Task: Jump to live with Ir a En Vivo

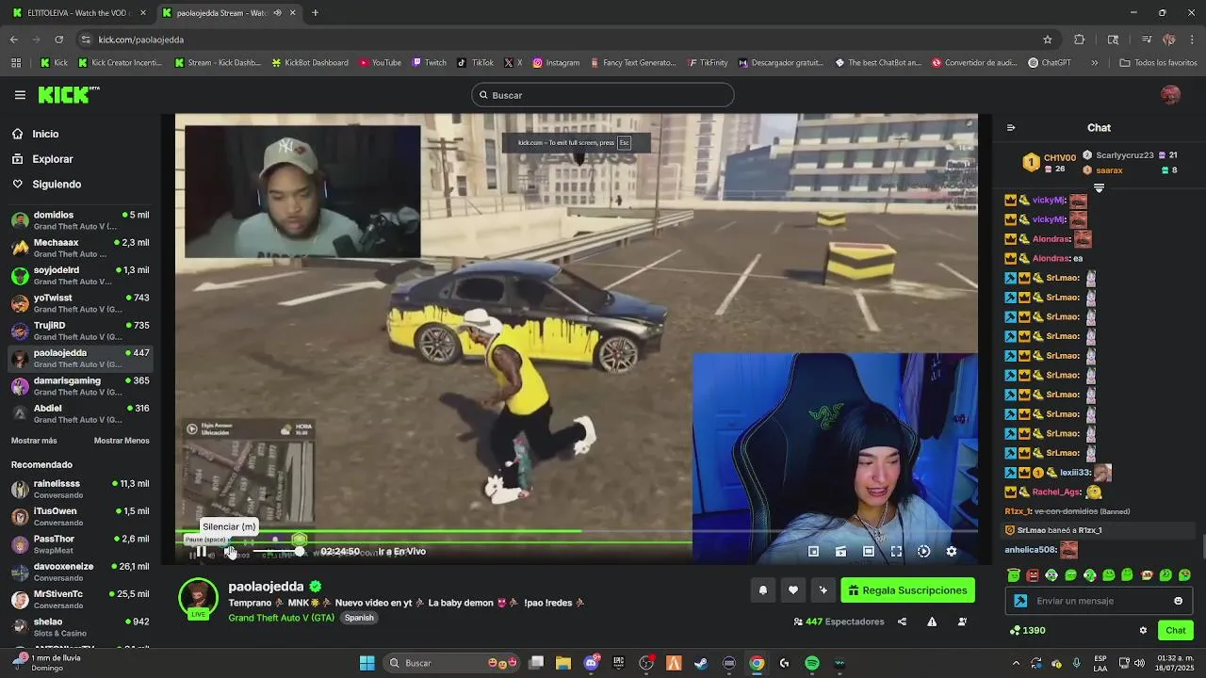Action: [x=402, y=552]
